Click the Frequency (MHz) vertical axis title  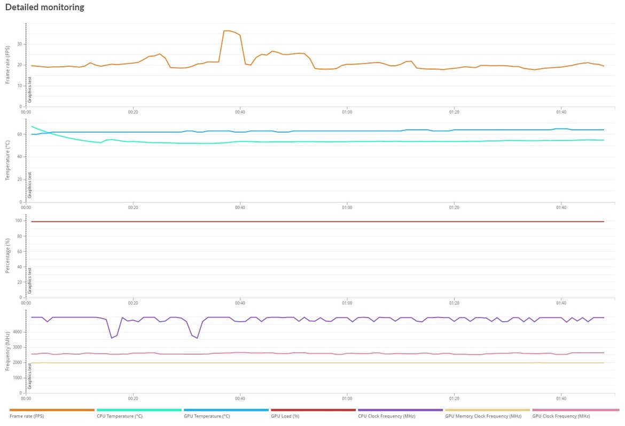tap(7, 351)
